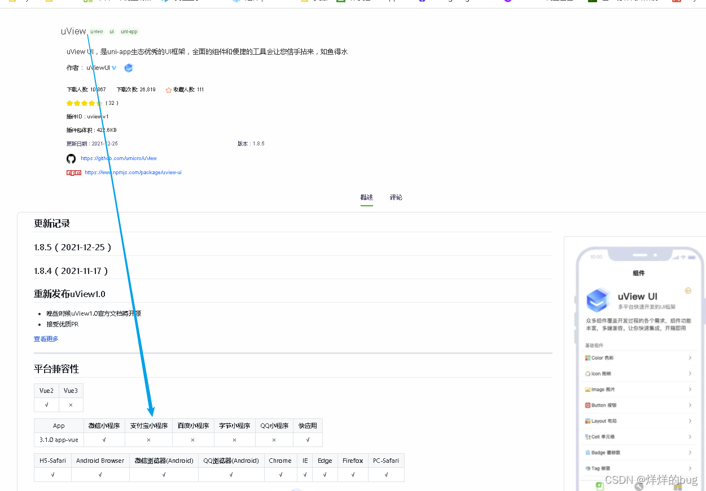Switch to the 概述 tab
This screenshot has width=706, height=491.
(367, 197)
